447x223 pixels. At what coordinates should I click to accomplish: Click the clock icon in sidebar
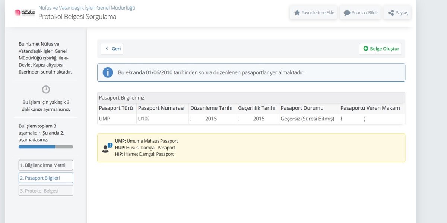46,89
